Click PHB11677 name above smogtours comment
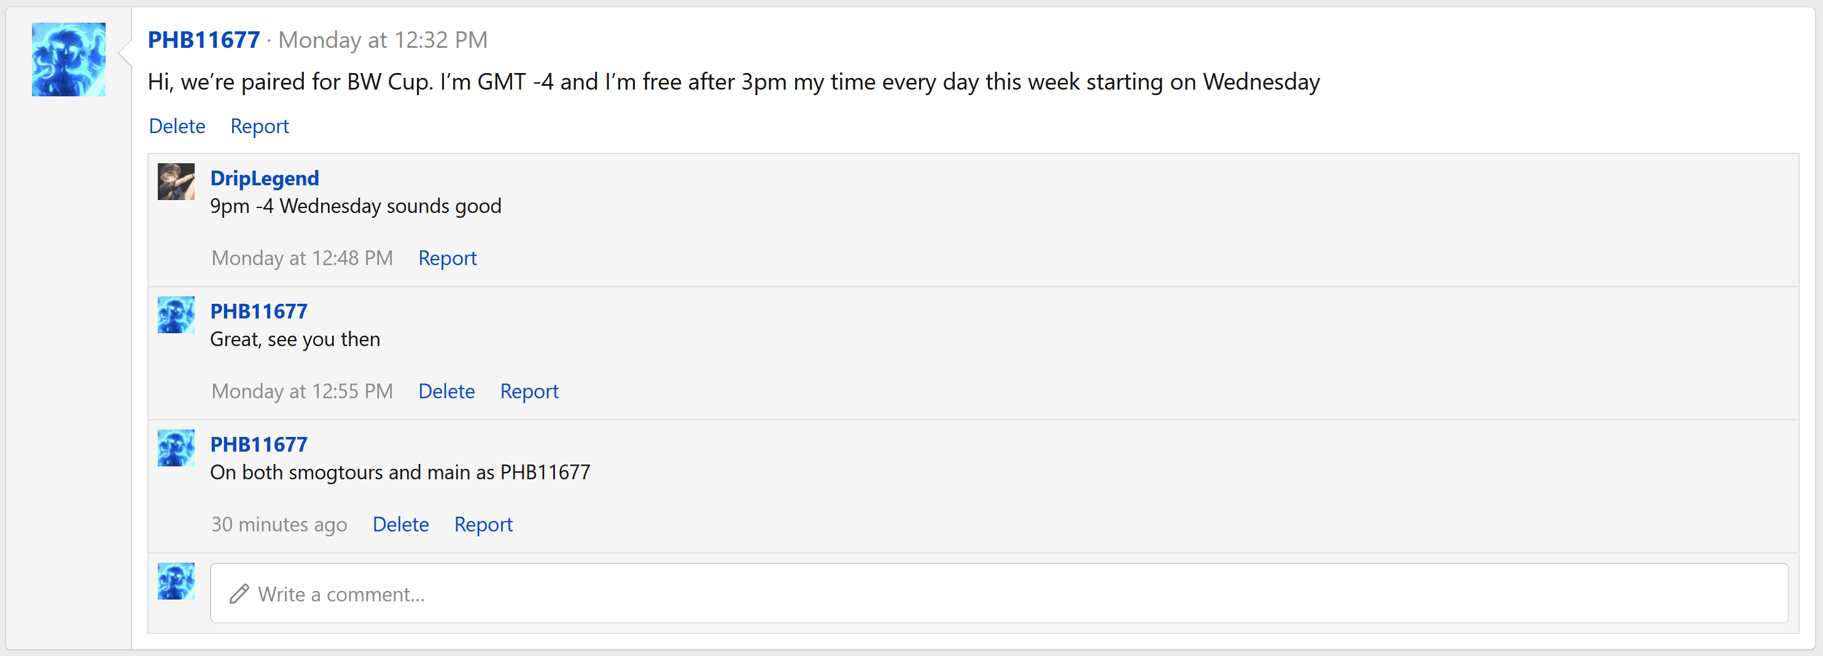This screenshot has height=656, width=1823. pos(259,444)
